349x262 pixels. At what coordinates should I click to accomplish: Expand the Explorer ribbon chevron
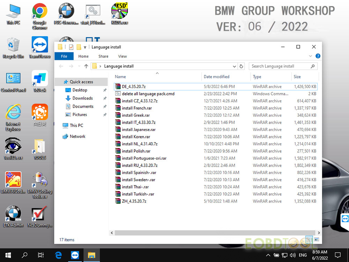[311, 56]
